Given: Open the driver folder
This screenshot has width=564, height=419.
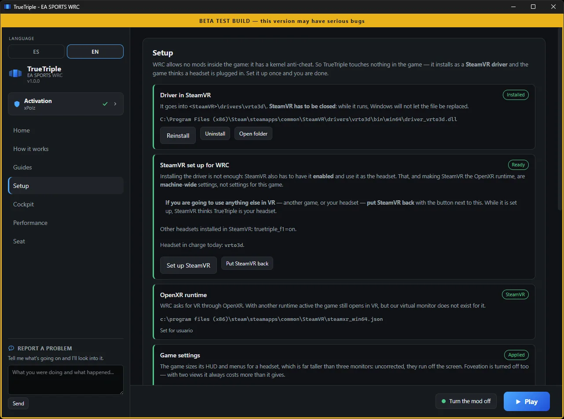Looking at the screenshot, I should click(x=253, y=134).
